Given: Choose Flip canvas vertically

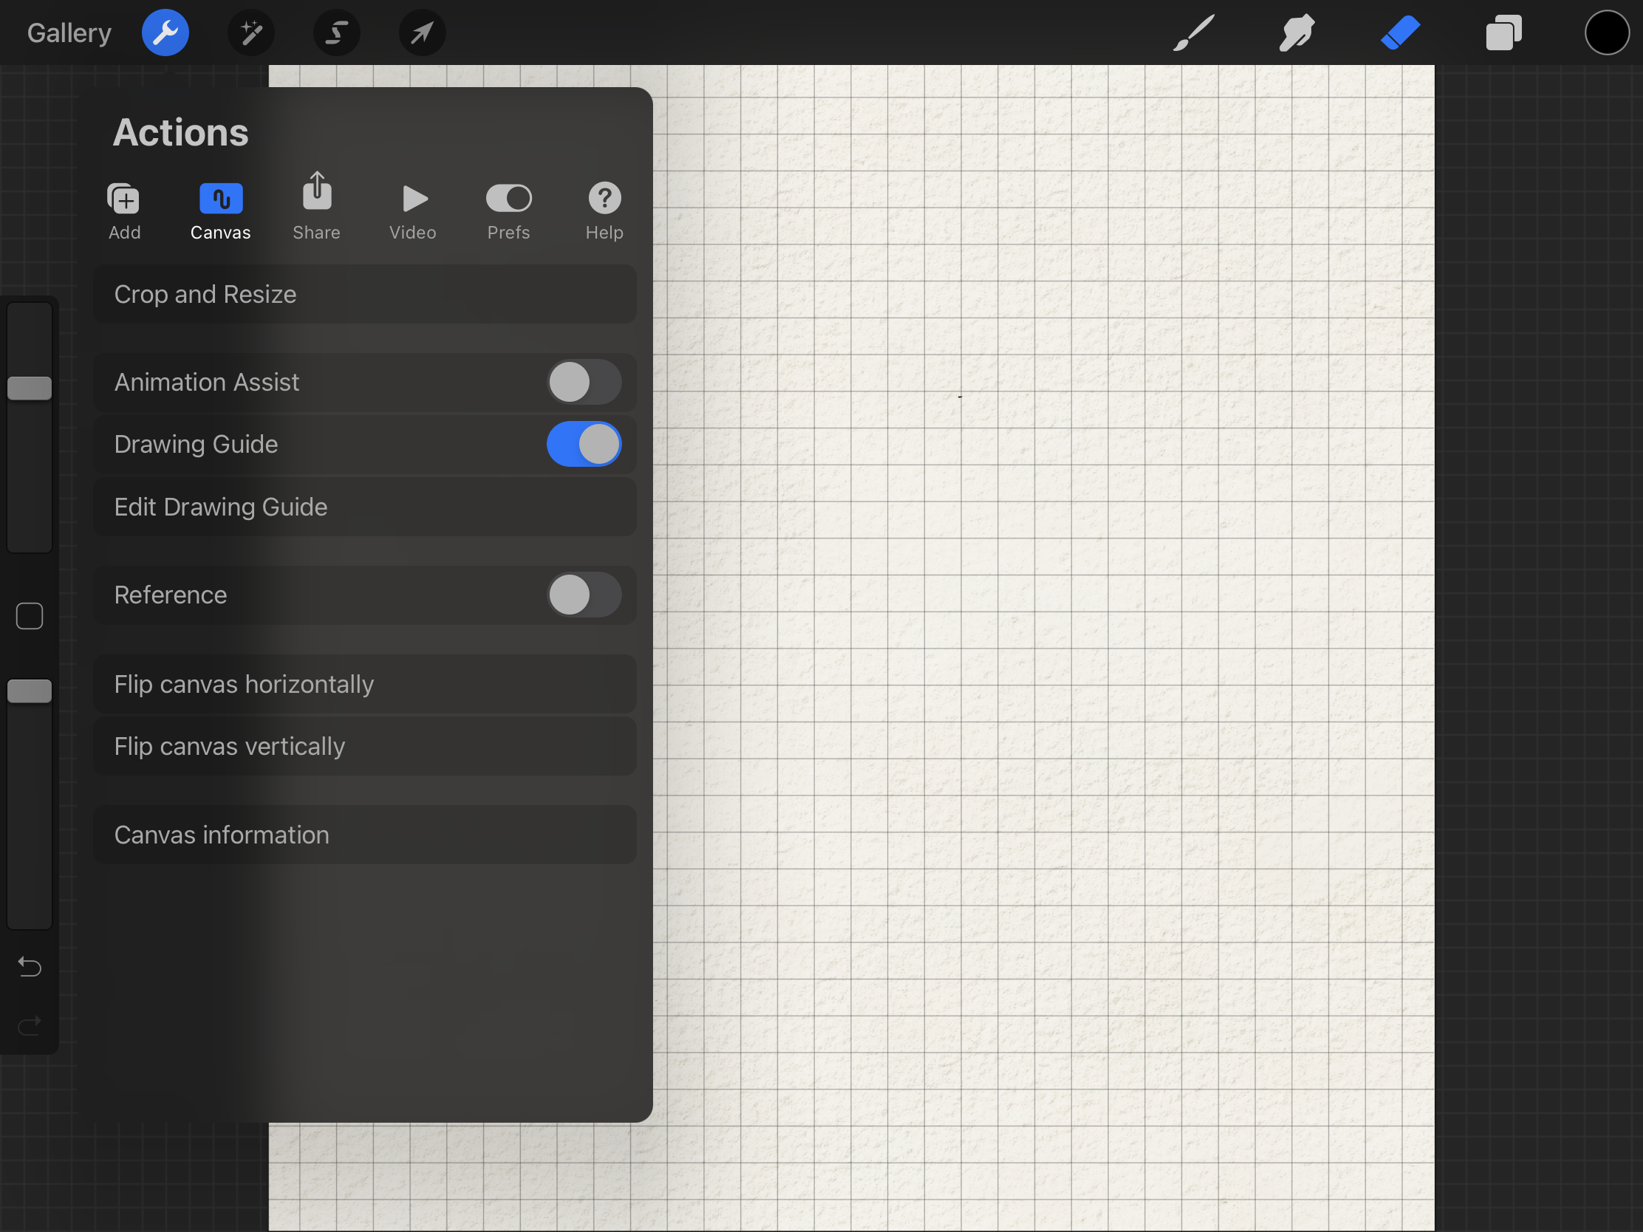Looking at the screenshot, I should pos(365,746).
